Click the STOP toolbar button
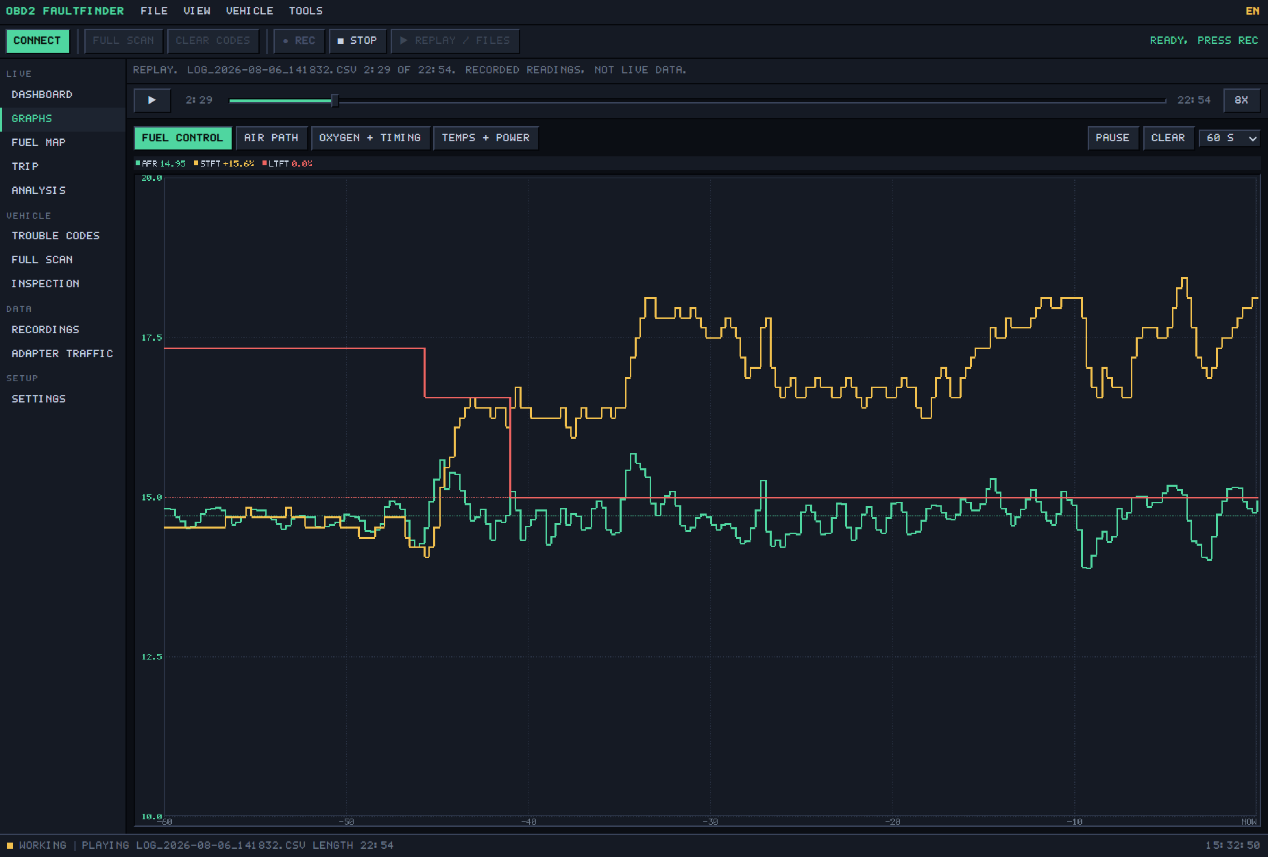Image resolution: width=1268 pixels, height=857 pixels. 357,40
